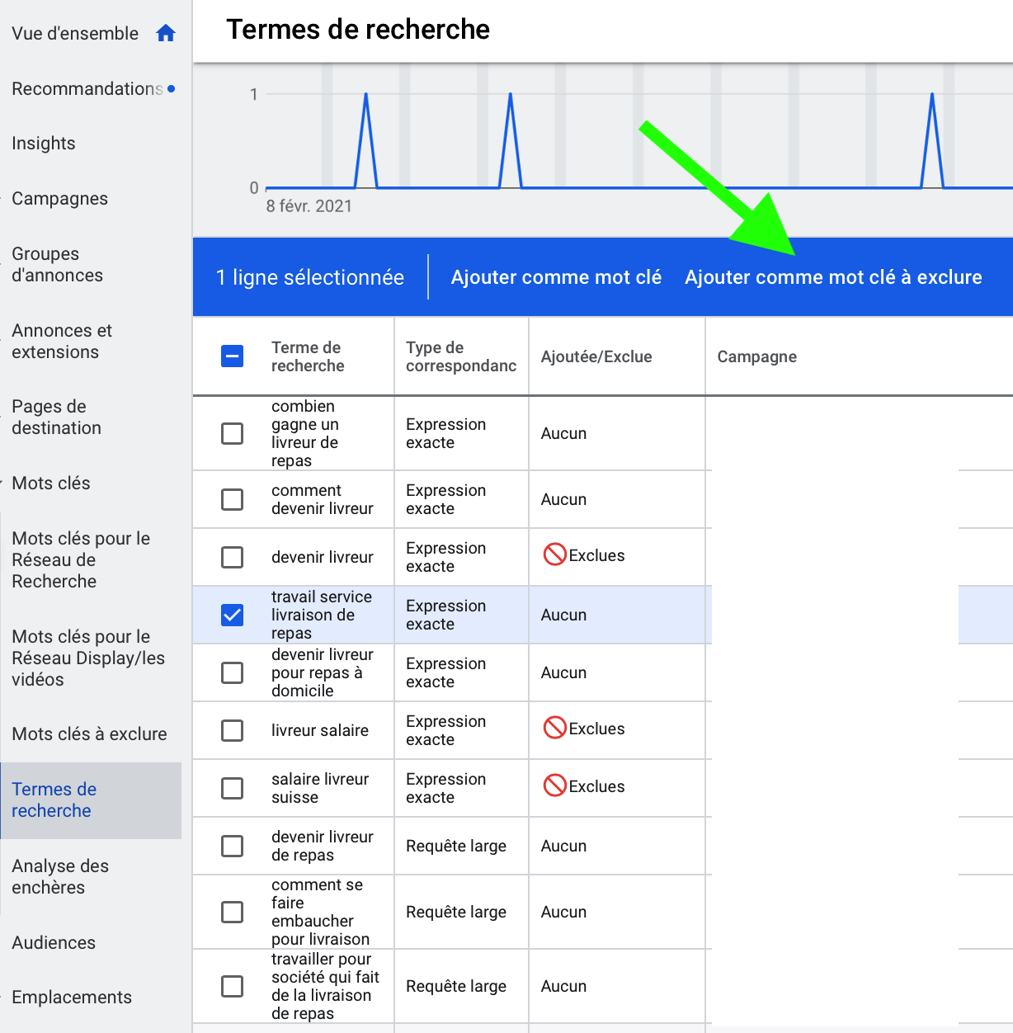Sort by the Terme de recherche column
1013x1033 pixels.
click(308, 356)
